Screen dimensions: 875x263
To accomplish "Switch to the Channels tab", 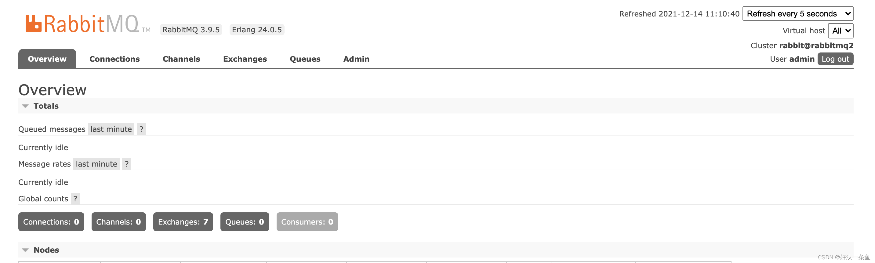I will pyautogui.click(x=181, y=59).
